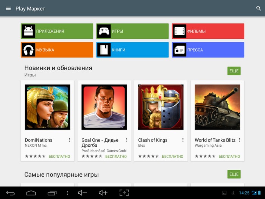Click БЕСПЛАТНО on World of Tanks Blitz card

click(229, 156)
